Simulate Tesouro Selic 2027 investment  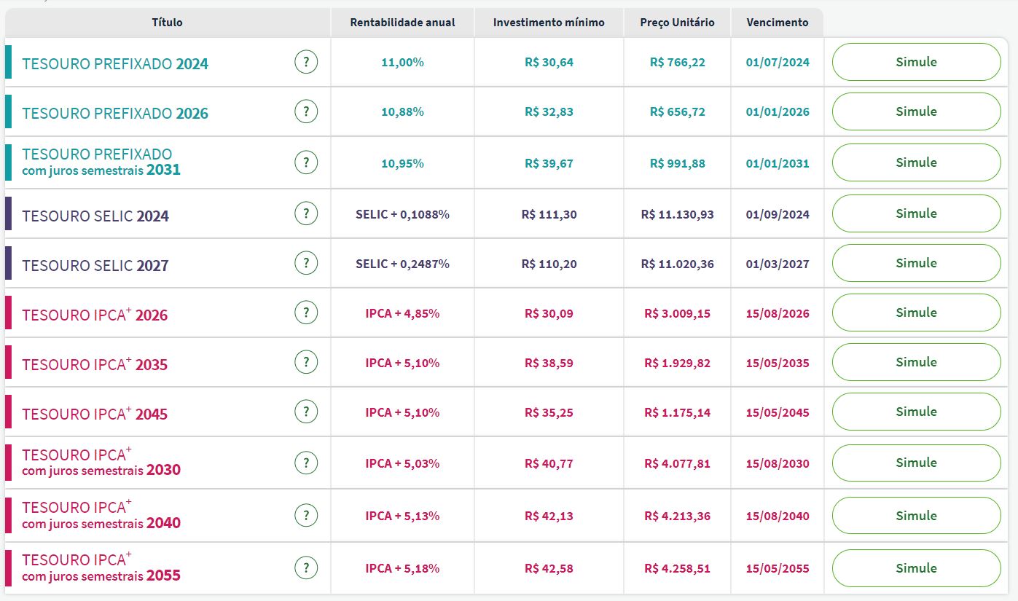click(x=916, y=263)
